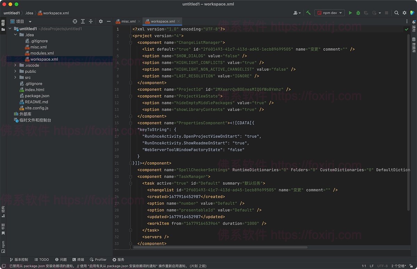This screenshot has height=269, width=417.
Task: Open search everywhere magnifier icon
Action: [x=396, y=13]
